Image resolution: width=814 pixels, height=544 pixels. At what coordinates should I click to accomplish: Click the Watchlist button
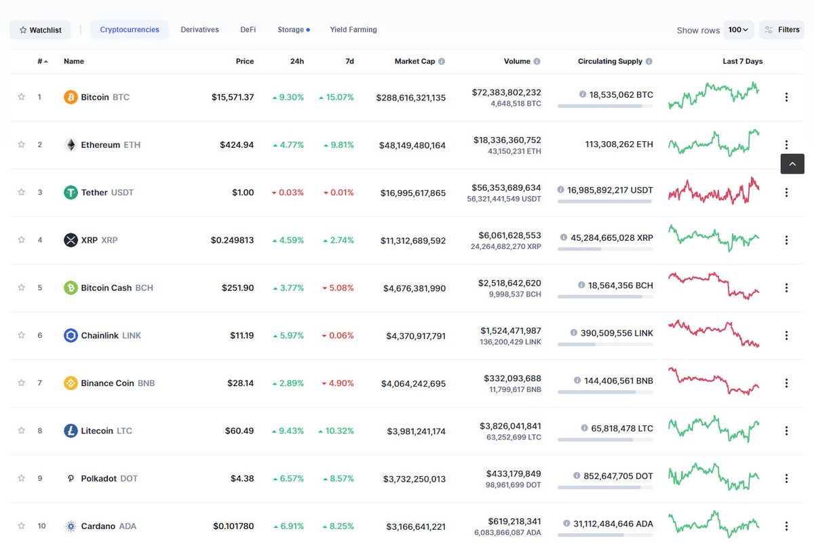click(39, 29)
